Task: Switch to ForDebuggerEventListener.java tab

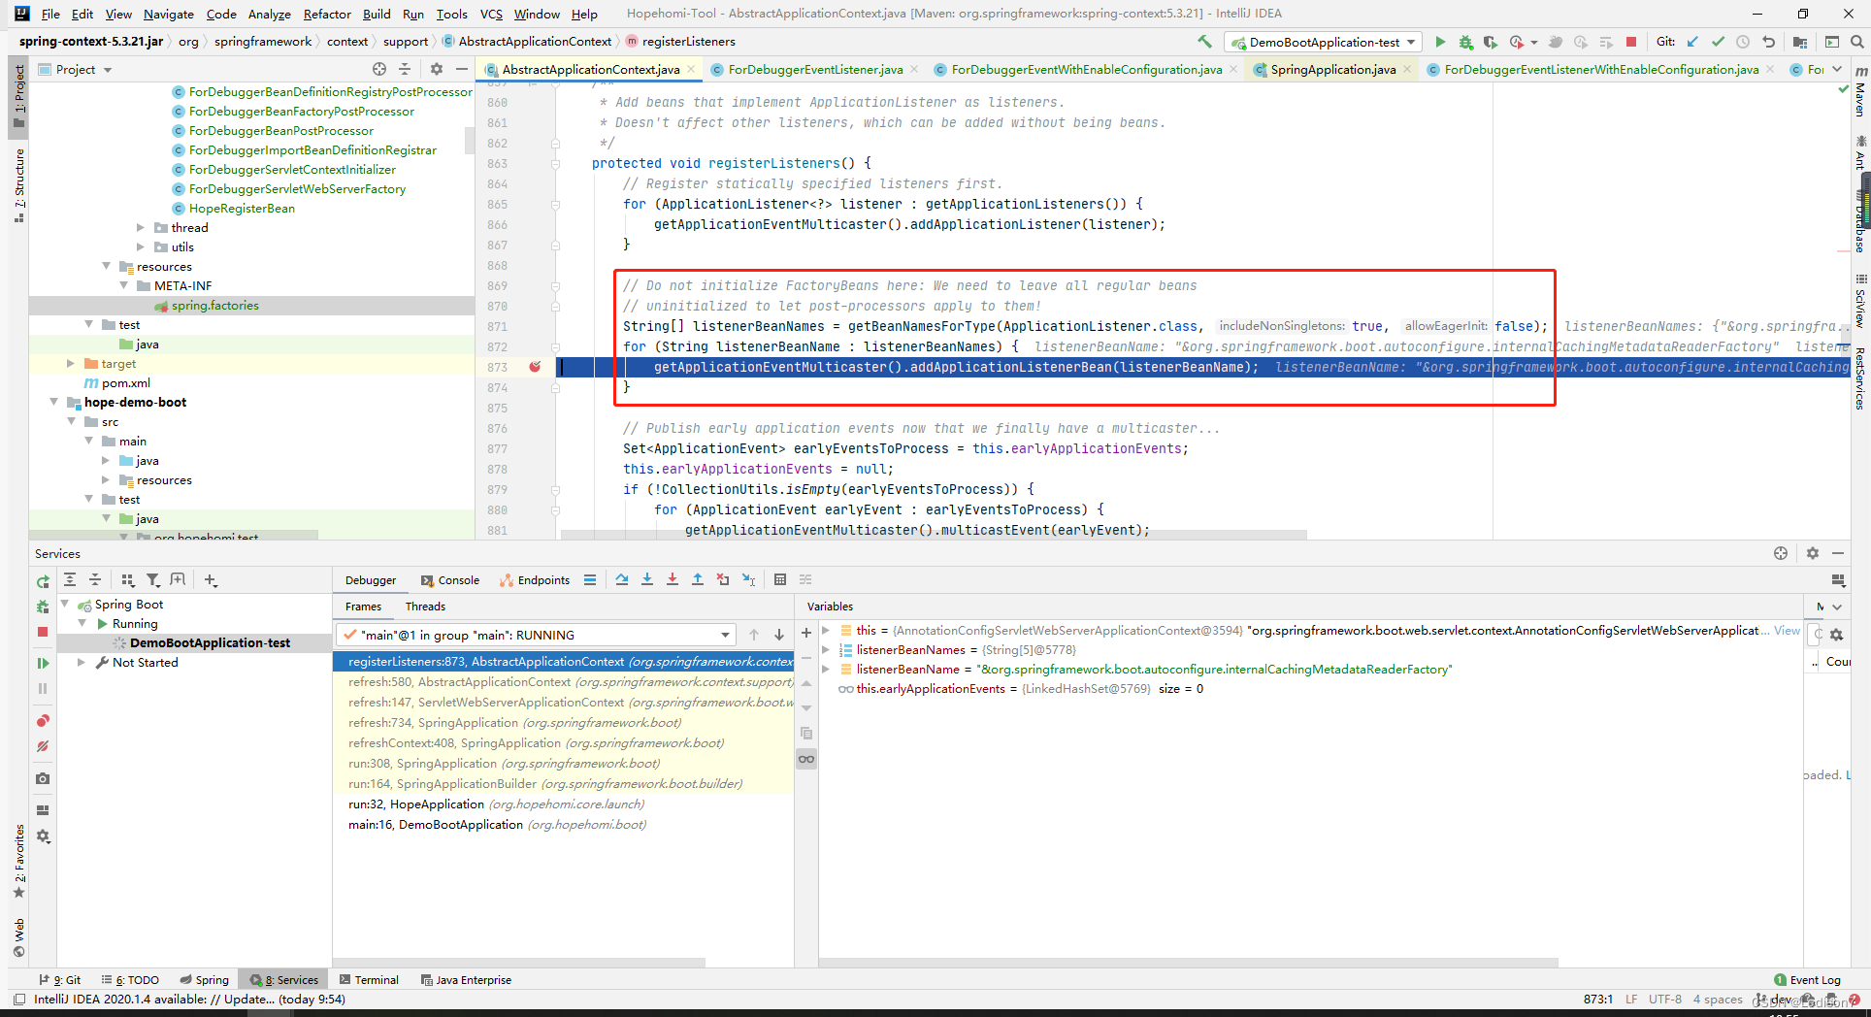Action: pos(815,69)
